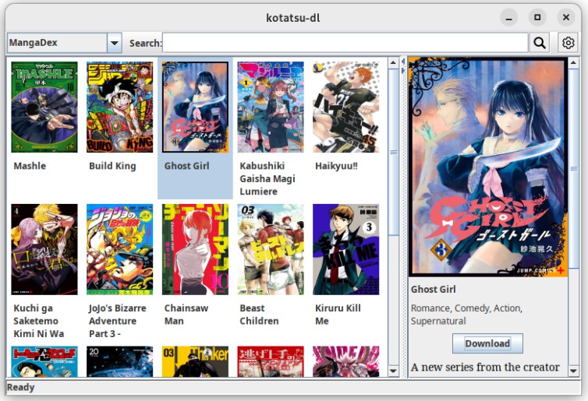Screen dimensions: 588x401
Task: Select the Beast Children cover thumbnail
Action: coord(271,249)
